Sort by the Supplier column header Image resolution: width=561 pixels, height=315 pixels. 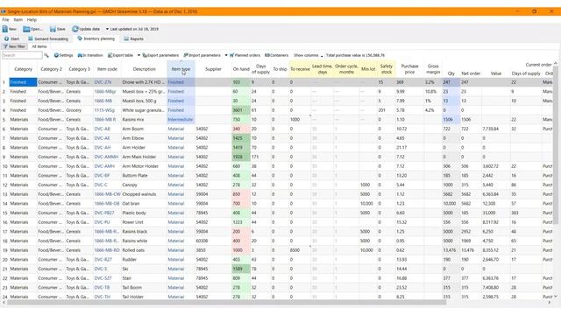pos(213,69)
